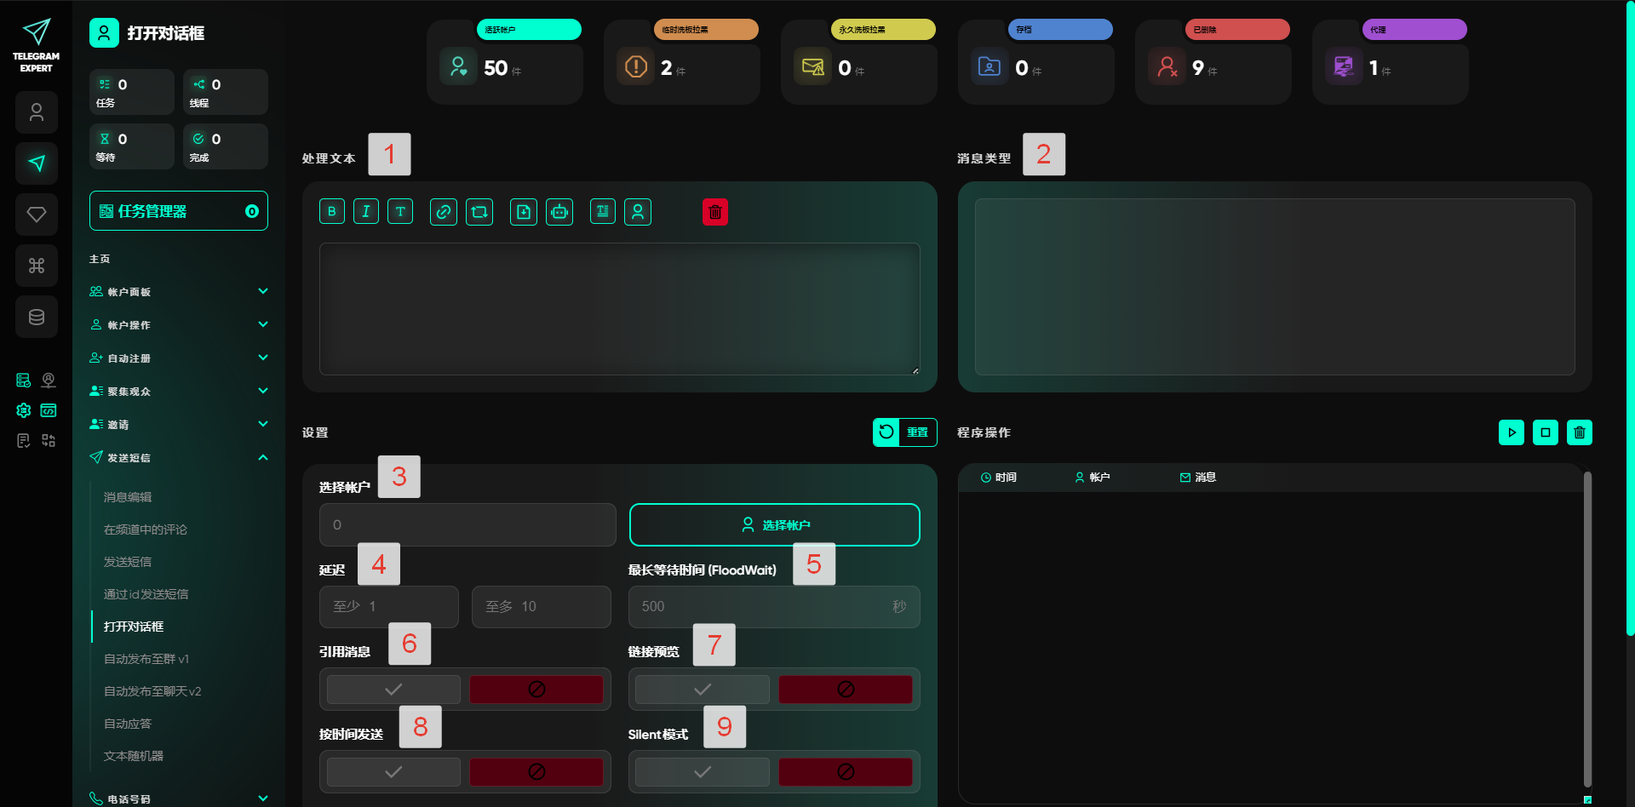This screenshot has width=1635, height=807.
Task: Click the Bold formatting icon
Action: click(332, 212)
